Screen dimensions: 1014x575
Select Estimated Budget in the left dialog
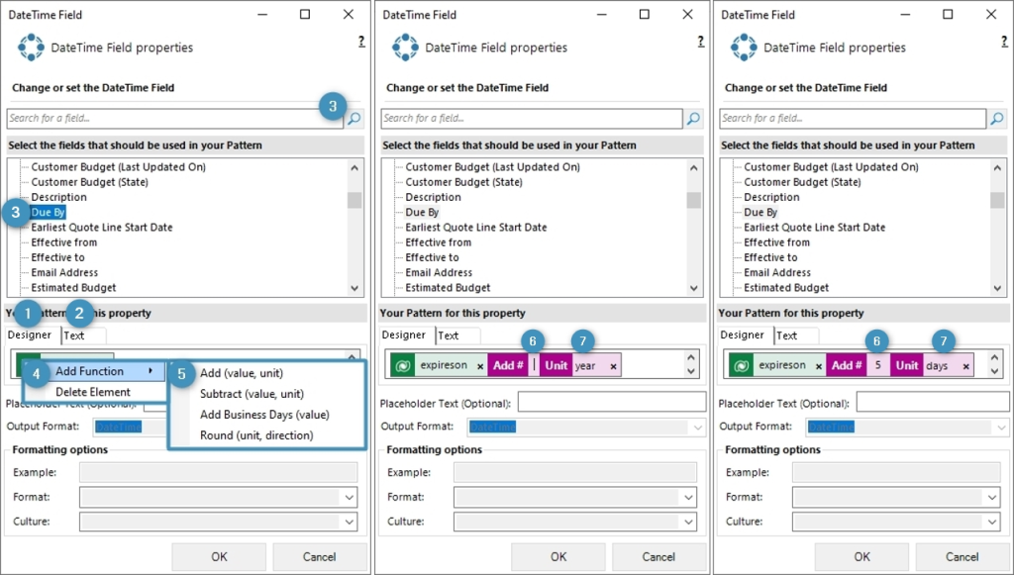(73, 287)
